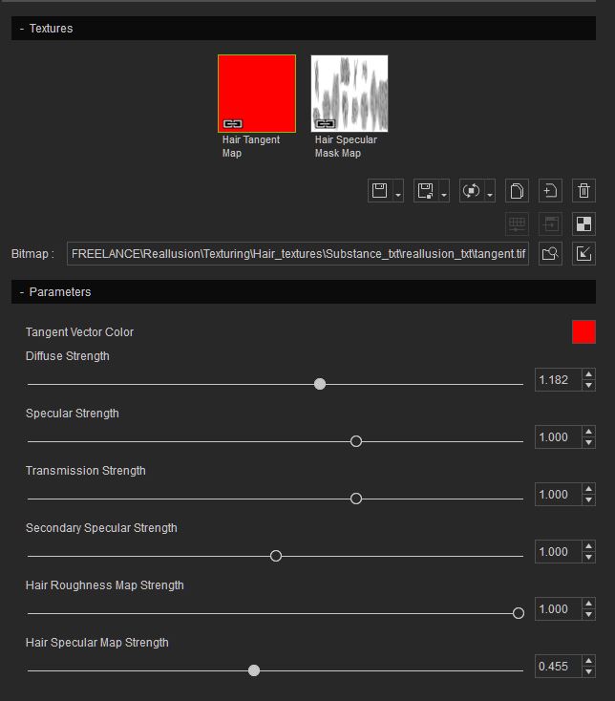Click the save texture icon
This screenshot has width=615, height=701.
379,191
